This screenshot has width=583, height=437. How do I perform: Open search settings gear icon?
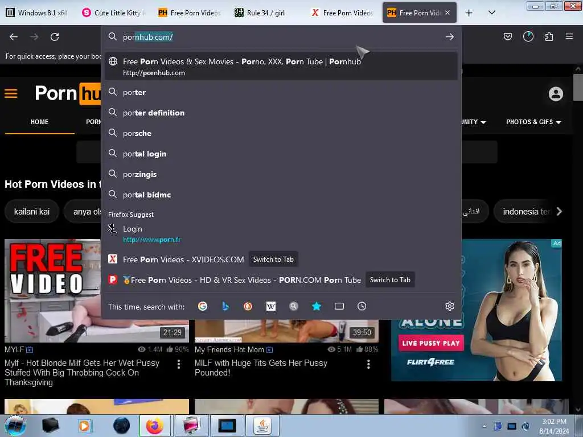450,306
